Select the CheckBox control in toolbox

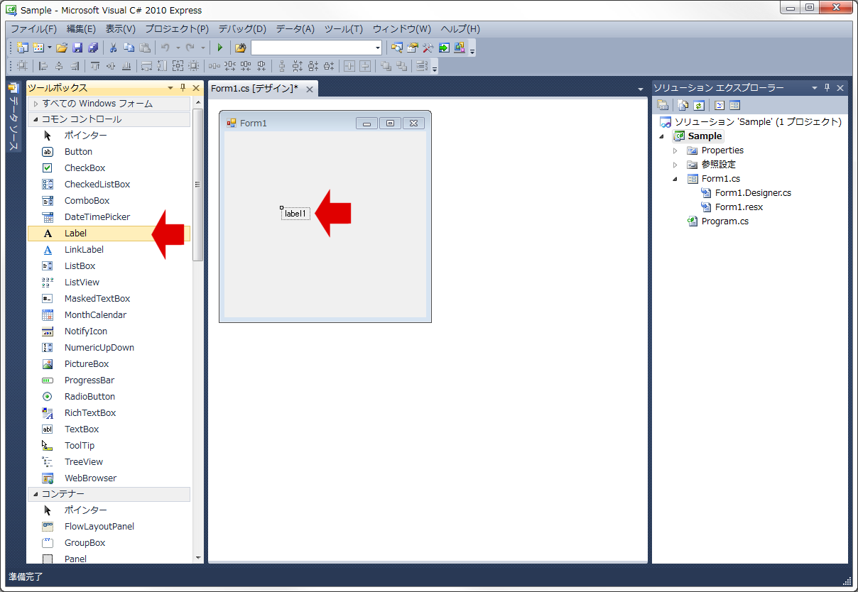pos(85,168)
